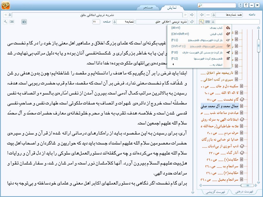
Task: Open the خدایا تو خدایی نه بازرگان entry
Action: (x=220, y=139)
